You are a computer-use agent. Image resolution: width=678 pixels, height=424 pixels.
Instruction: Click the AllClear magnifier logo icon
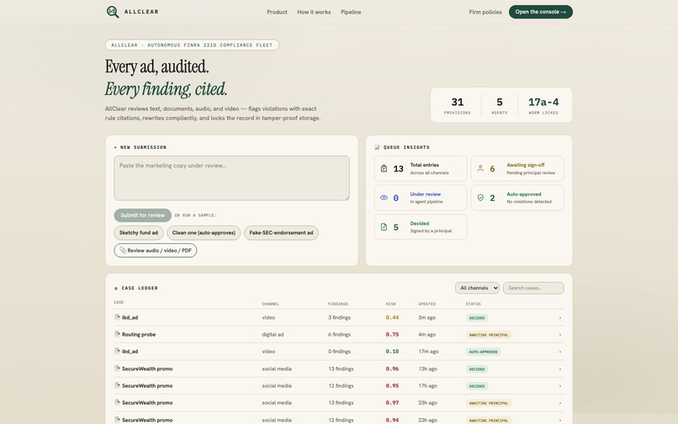(x=113, y=12)
